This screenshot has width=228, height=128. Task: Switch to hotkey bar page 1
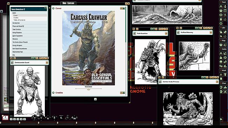coord(11,119)
